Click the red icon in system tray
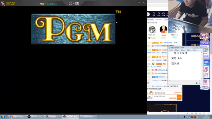Viewport: 212px width, 119px height. pyautogui.click(x=195, y=117)
